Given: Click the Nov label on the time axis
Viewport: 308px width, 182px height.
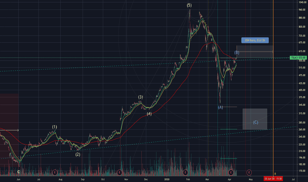Looking at the screenshot, I should (126, 179).
